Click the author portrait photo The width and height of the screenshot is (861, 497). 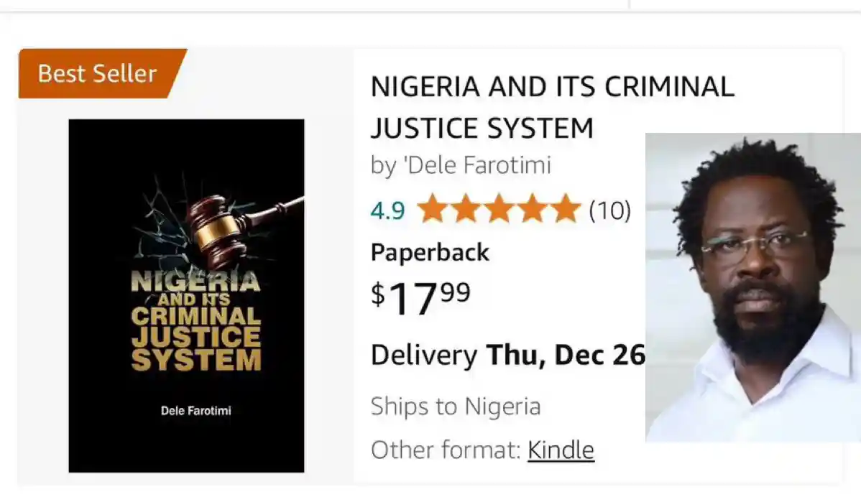[752, 287]
